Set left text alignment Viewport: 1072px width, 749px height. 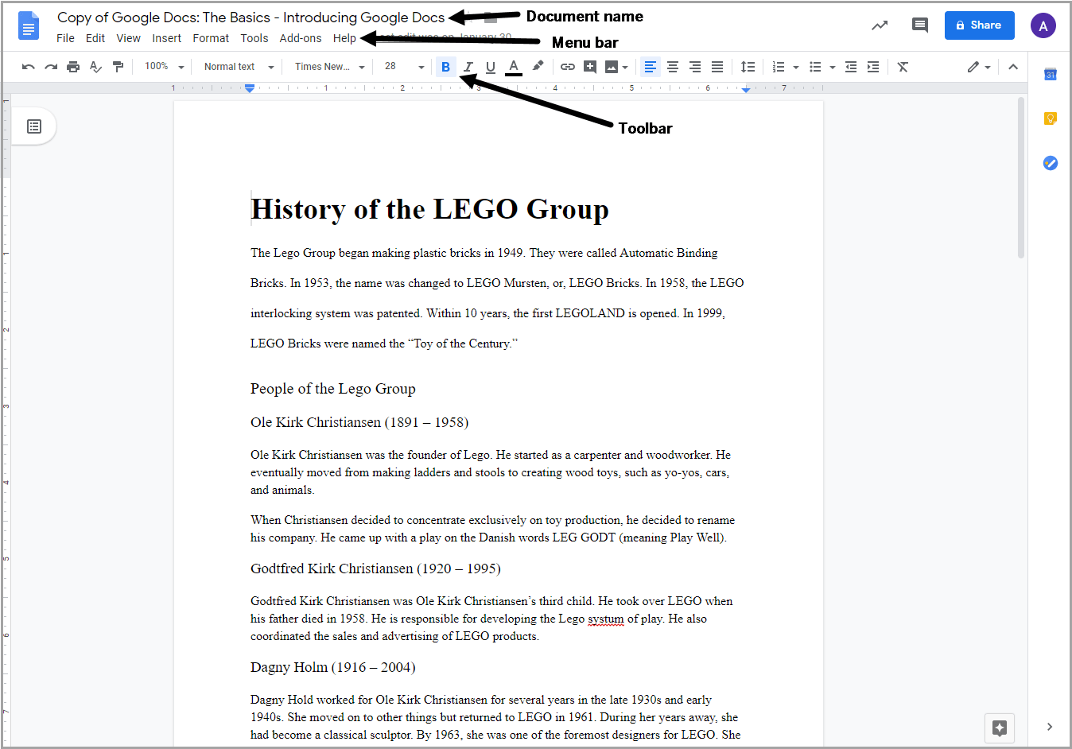[x=651, y=67]
